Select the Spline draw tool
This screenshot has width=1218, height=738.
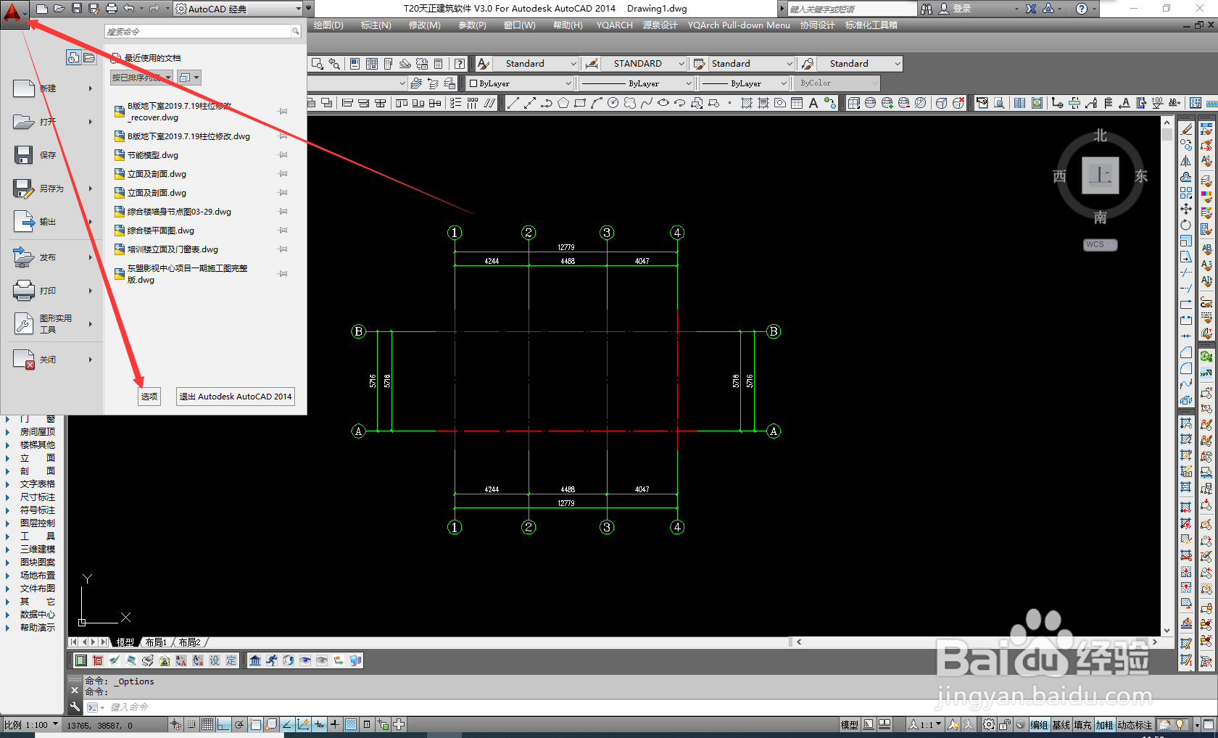click(x=646, y=103)
